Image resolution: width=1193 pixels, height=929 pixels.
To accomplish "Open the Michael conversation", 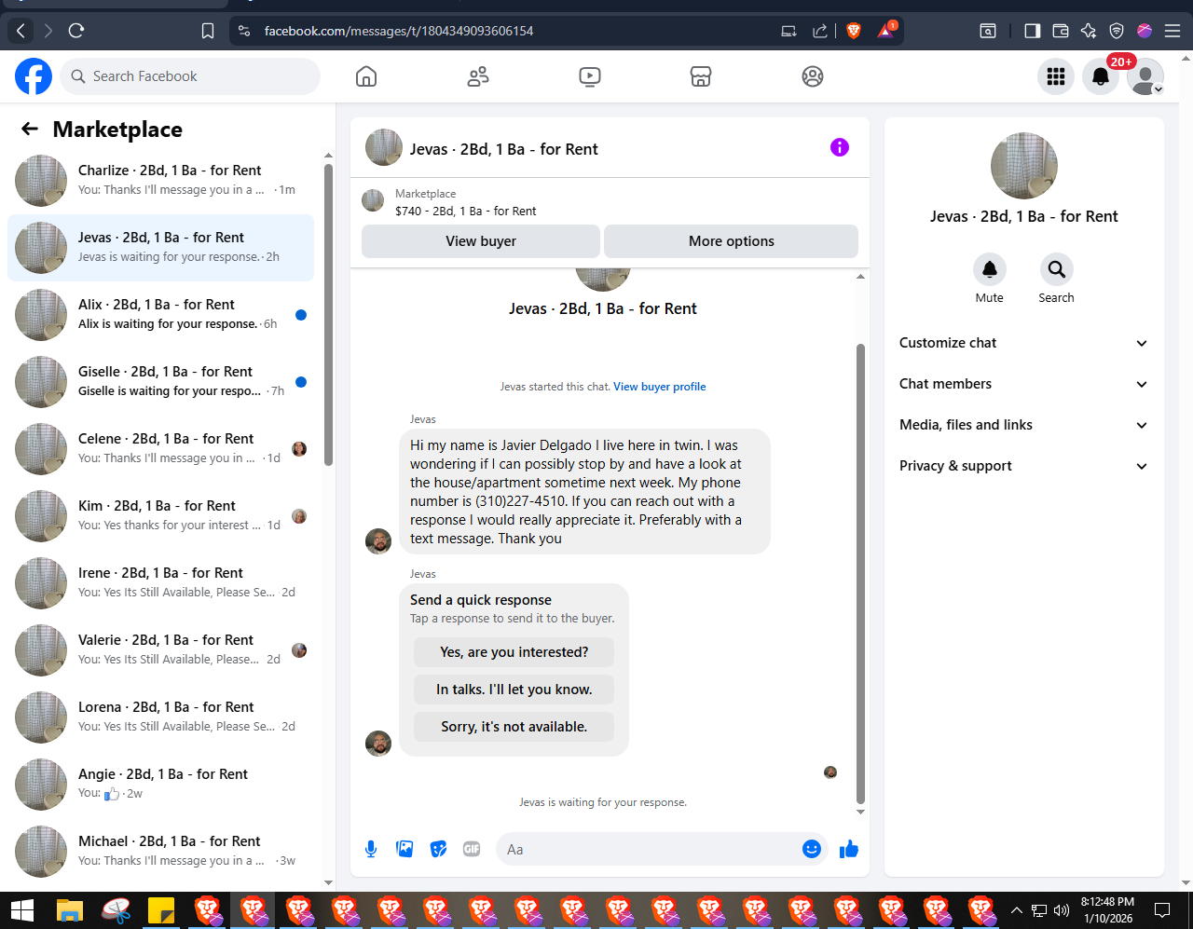I will (160, 852).
